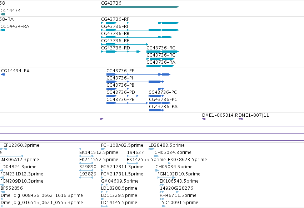Click the LD38483.5prime feature glyph

[151, 149]
